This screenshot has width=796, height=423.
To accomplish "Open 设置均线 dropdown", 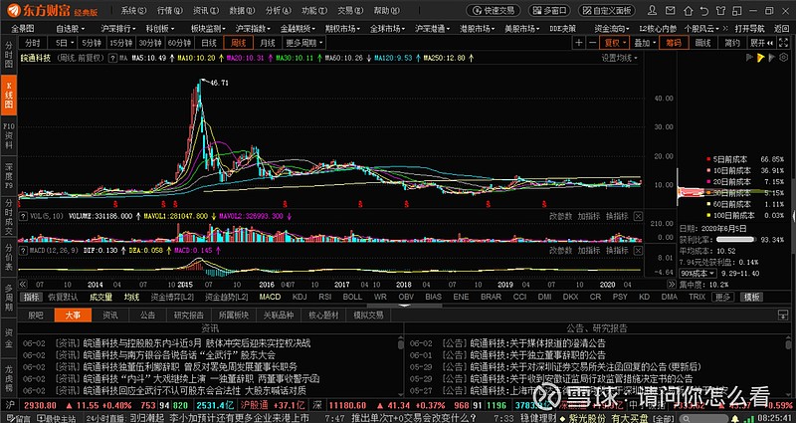I will click(619, 58).
